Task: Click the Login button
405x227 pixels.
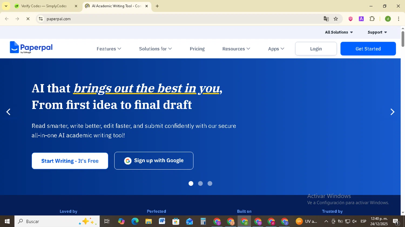Action: click(316, 49)
